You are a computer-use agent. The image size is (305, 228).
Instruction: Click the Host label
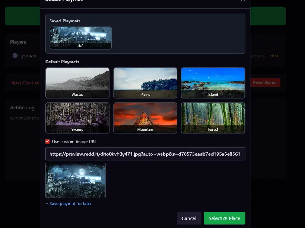pos(274,56)
